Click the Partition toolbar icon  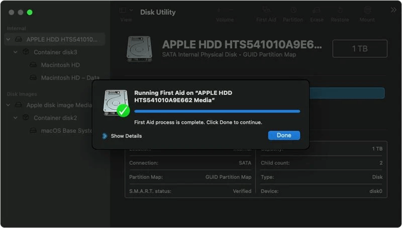point(293,10)
